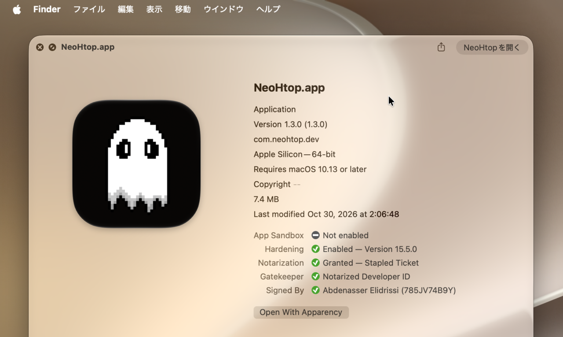Open the 表示 menu
563x337 pixels.
click(x=154, y=9)
